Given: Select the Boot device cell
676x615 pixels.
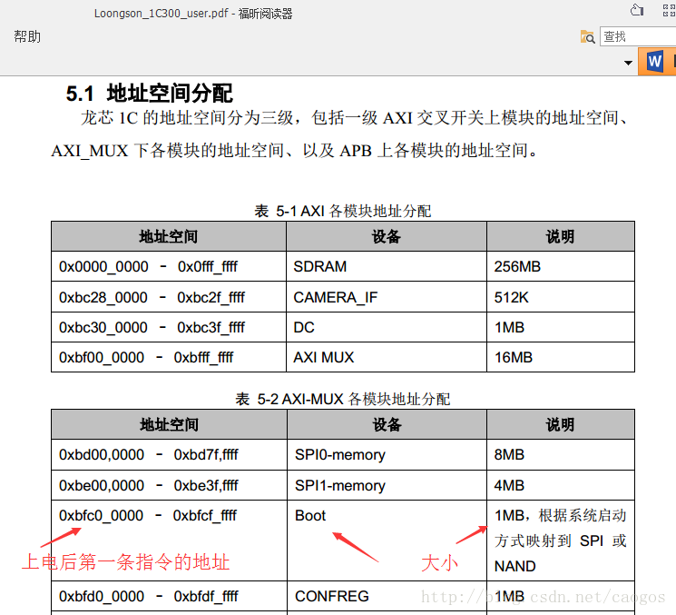Looking at the screenshot, I should [387, 541].
